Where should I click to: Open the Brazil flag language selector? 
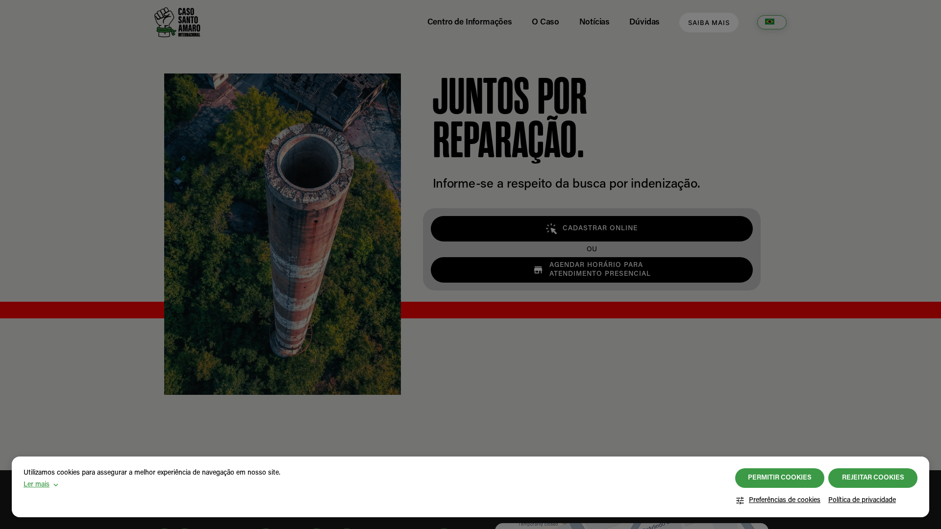coord(771,22)
